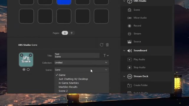Screen dimensions: 189x106
Task: Open the Scene dropdown showing Game
Action: point(82,70)
